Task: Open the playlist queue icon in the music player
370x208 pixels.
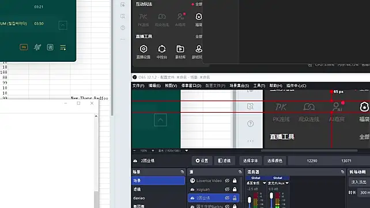Action: coord(63,47)
